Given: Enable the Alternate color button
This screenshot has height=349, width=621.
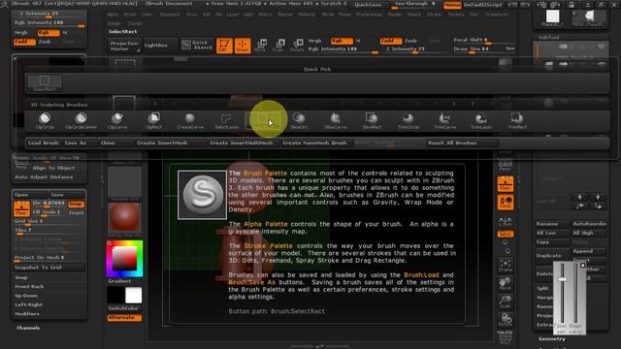Looking at the screenshot, I should (x=124, y=317).
